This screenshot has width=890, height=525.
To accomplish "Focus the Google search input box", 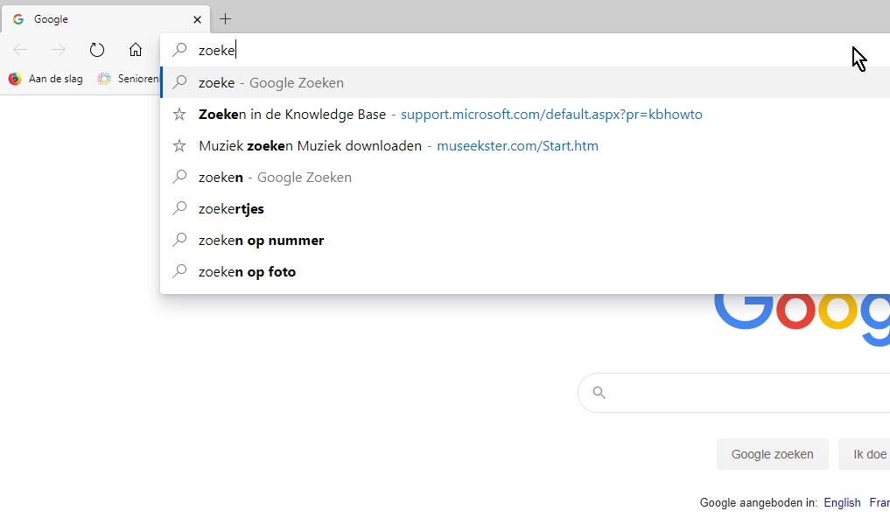I will click(x=744, y=393).
